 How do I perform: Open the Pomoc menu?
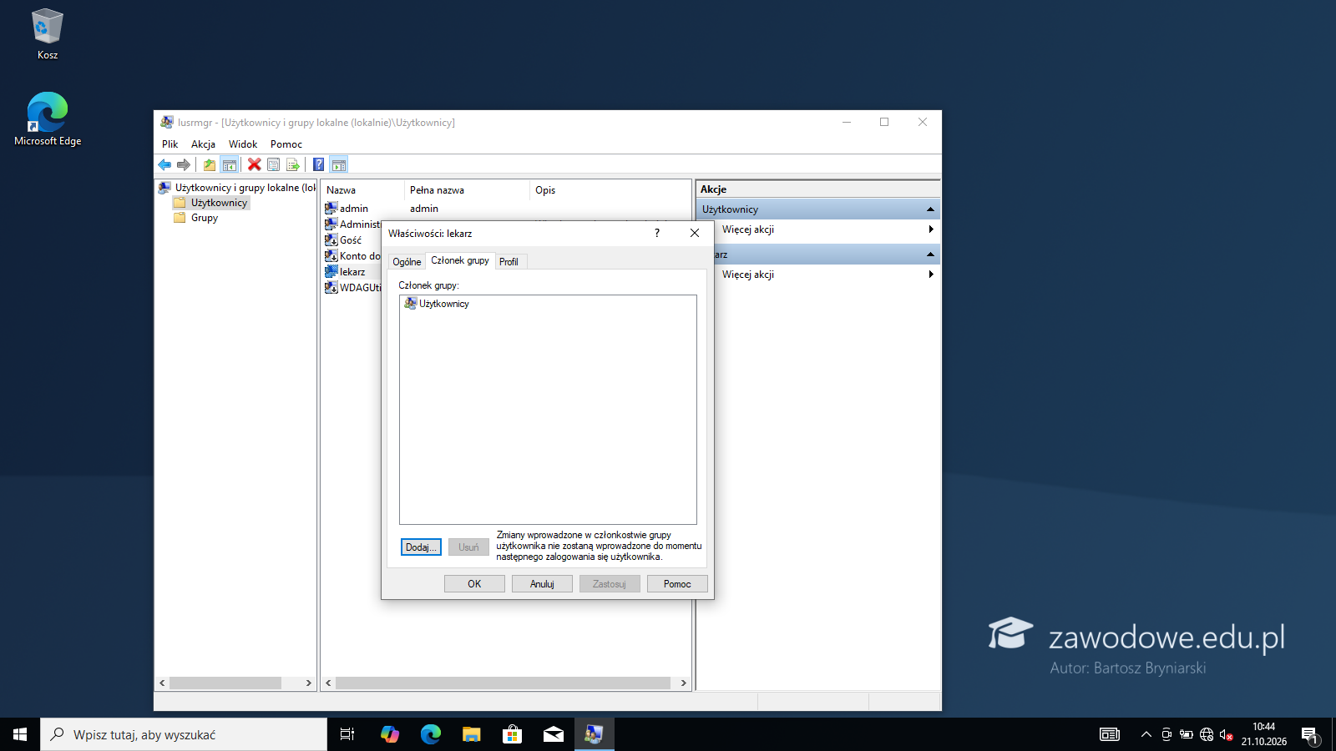pyautogui.click(x=286, y=144)
